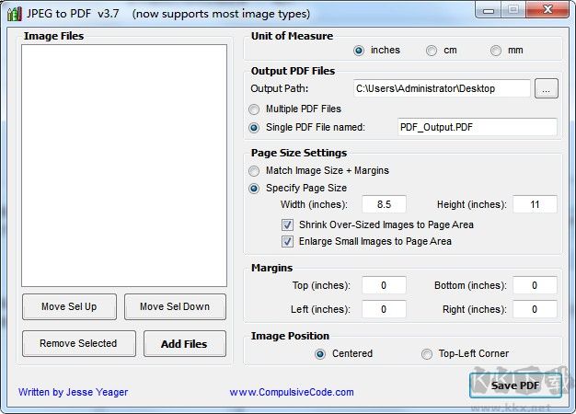
Task: Select Specify Page Size option
Action: pyautogui.click(x=254, y=189)
